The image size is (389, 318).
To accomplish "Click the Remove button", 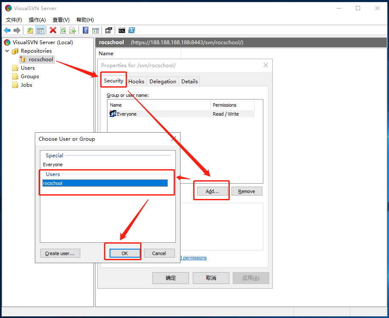I will point(247,191).
